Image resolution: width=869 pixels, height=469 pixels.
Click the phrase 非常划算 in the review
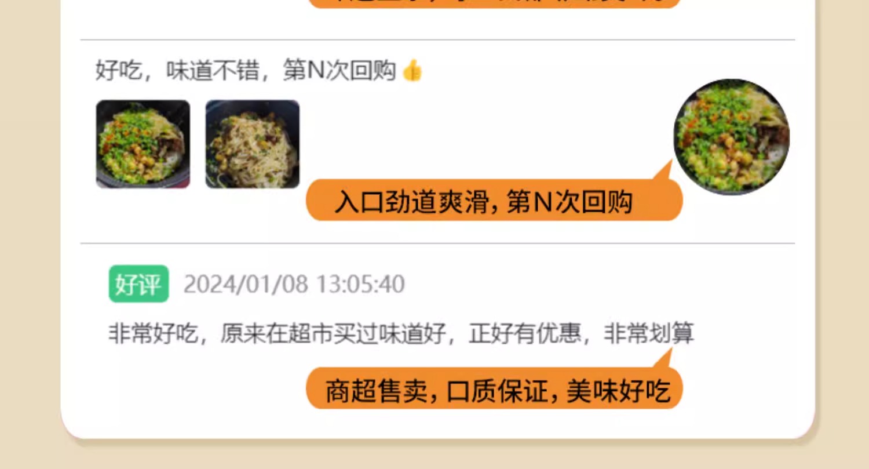coord(649,334)
